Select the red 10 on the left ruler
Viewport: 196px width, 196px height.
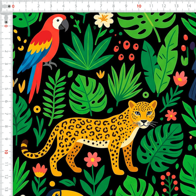(x=6, y=152)
